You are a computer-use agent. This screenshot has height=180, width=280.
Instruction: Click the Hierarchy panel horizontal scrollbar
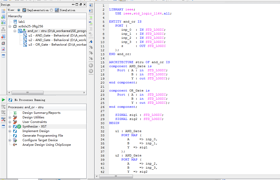(x=27, y=93)
